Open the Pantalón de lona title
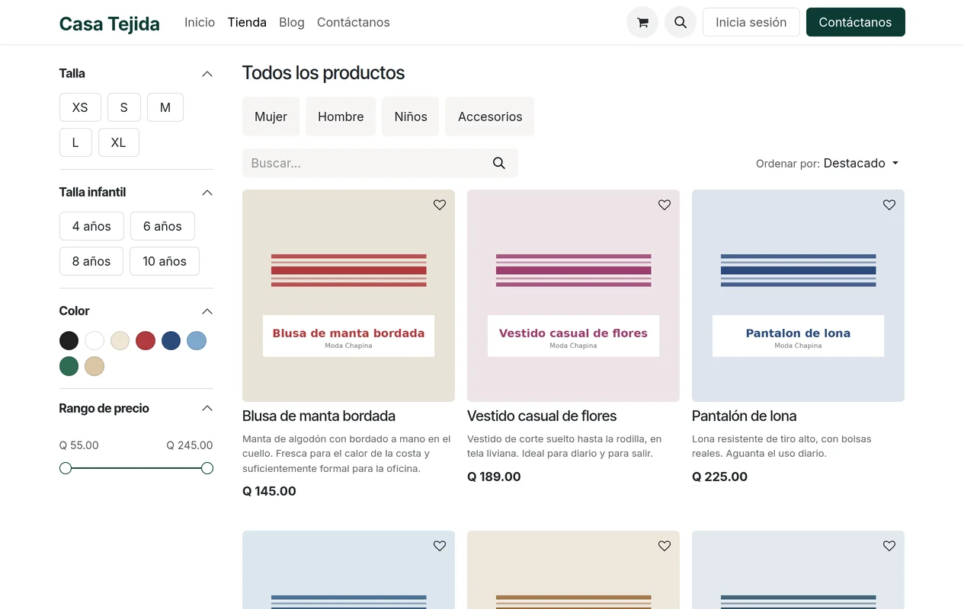Viewport: 964px width, 609px height. click(744, 416)
